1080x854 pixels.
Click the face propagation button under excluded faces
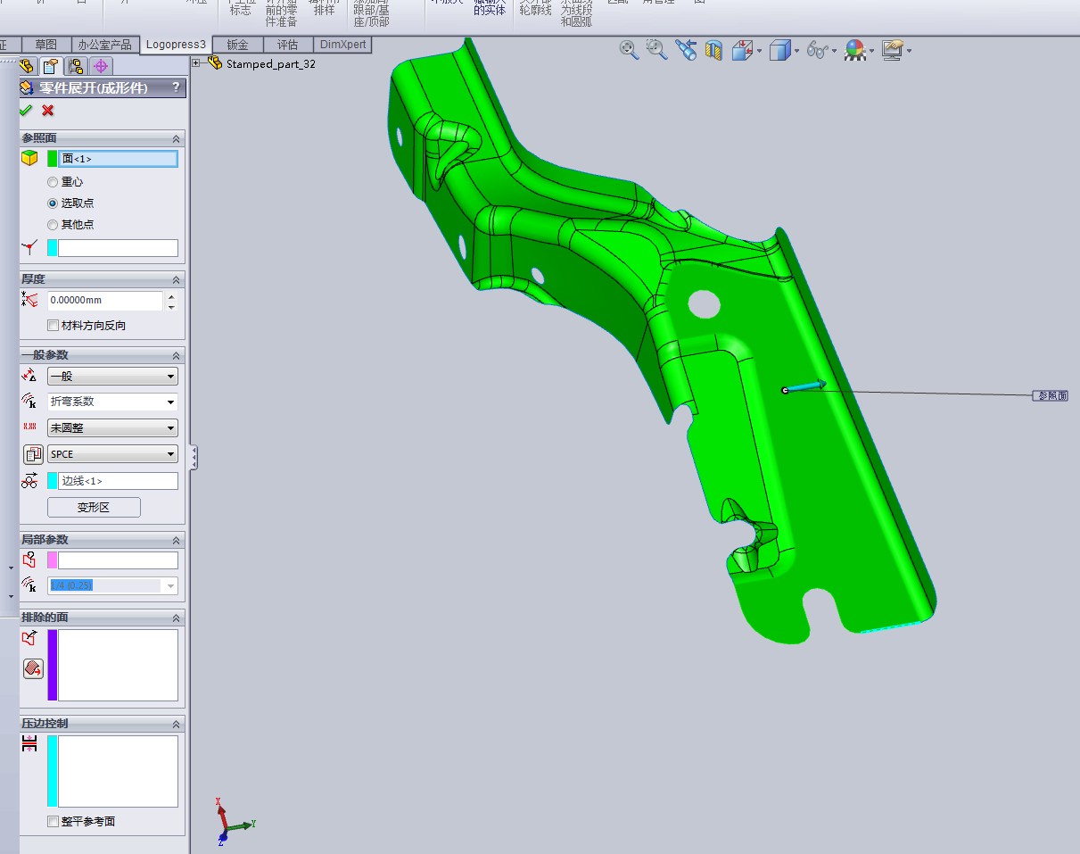pos(33,668)
